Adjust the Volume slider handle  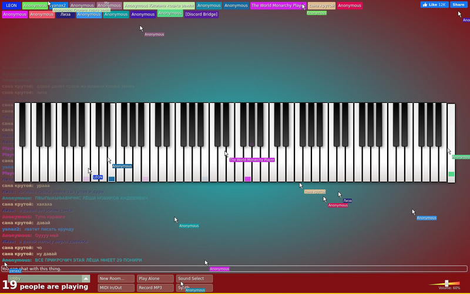pyautogui.click(x=446, y=283)
